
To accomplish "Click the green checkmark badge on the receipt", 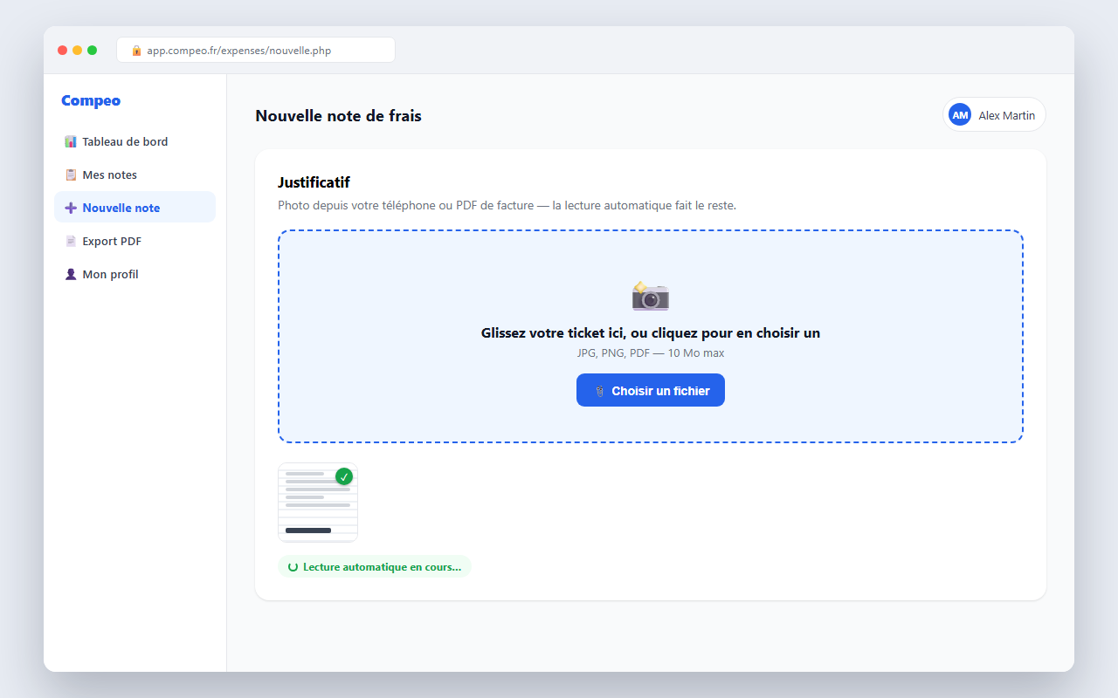I will pyautogui.click(x=344, y=476).
